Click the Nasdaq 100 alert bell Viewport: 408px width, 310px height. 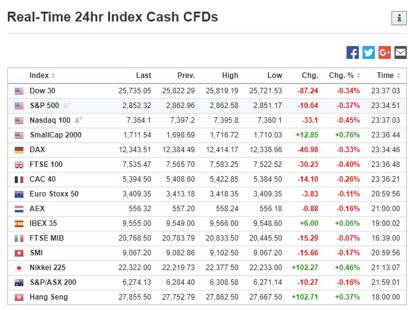pos(78,120)
